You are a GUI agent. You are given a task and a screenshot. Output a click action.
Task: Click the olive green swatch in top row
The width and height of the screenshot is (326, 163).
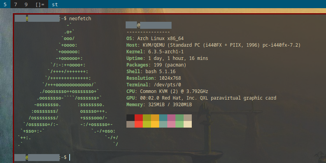tap(147, 117)
